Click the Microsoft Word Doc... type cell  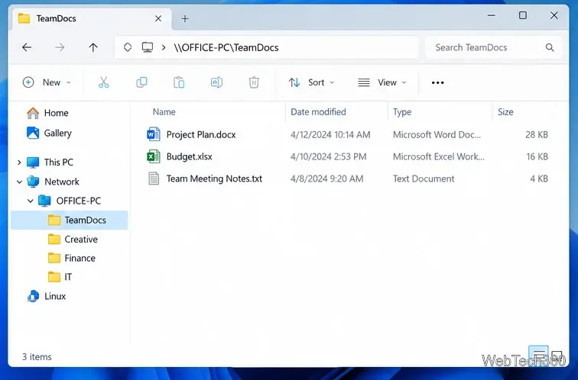click(437, 134)
